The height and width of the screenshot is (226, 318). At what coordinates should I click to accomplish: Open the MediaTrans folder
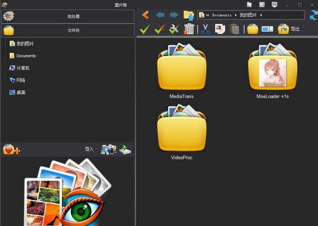point(181,67)
